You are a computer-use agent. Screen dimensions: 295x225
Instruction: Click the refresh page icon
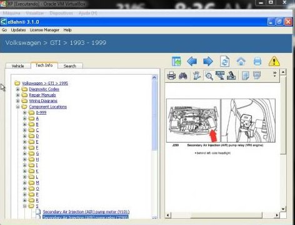(224, 61)
